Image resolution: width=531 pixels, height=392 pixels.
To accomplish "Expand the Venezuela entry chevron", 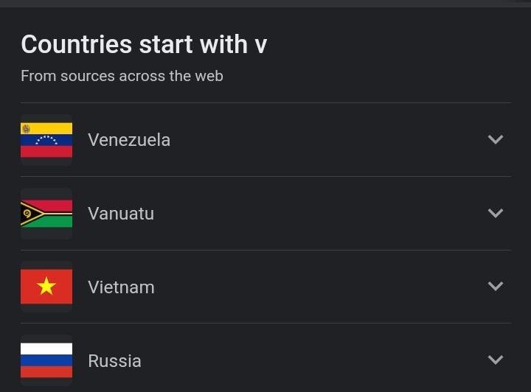I will (496, 139).
